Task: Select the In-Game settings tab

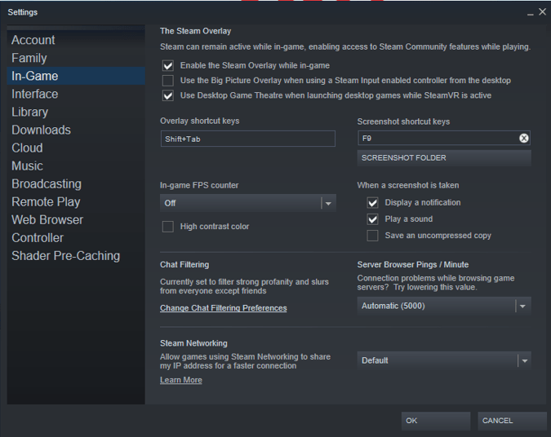Action: [76, 76]
